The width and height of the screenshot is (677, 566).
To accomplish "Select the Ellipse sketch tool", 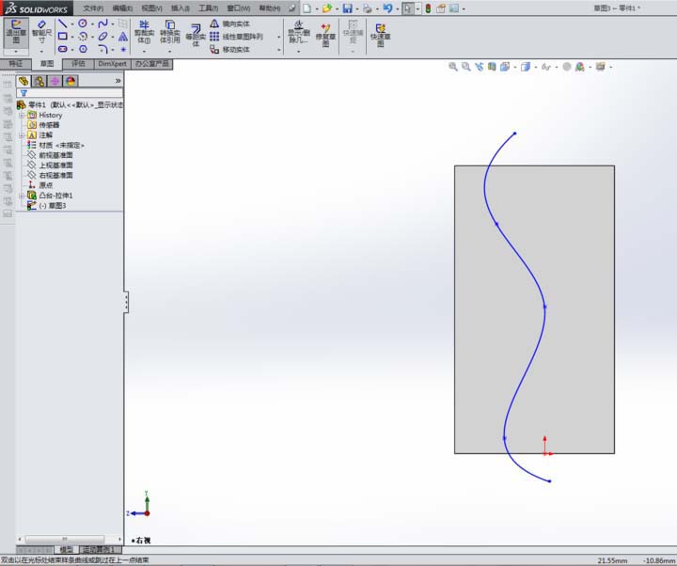I will click(x=102, y=37).
